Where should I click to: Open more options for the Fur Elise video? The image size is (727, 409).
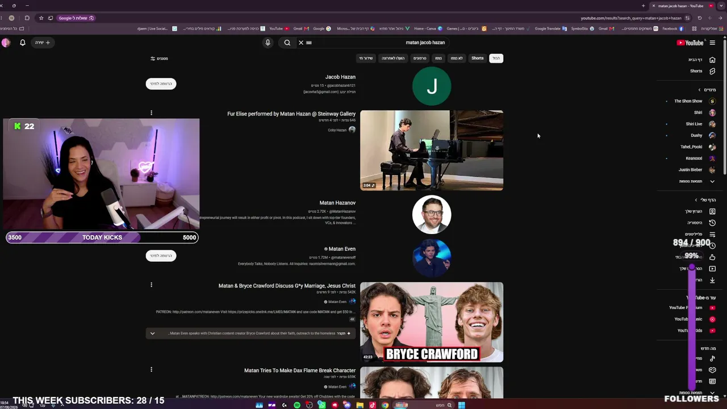(x=151, y=113)
